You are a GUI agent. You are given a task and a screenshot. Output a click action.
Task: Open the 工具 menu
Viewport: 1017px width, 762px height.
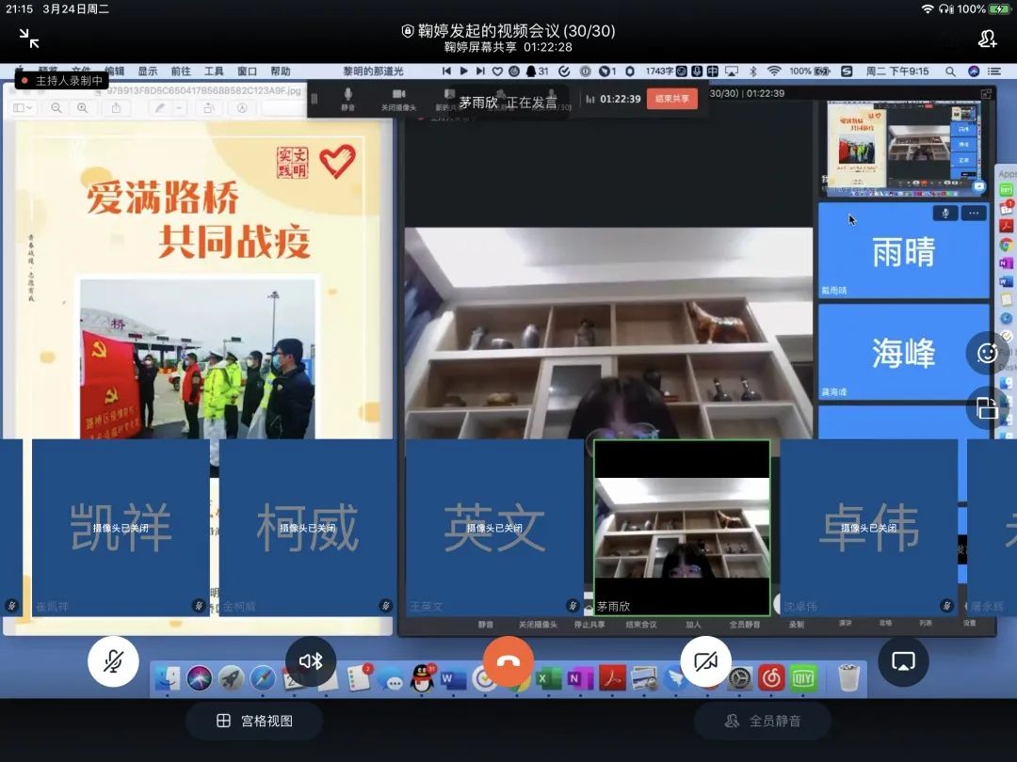point(214,71)
